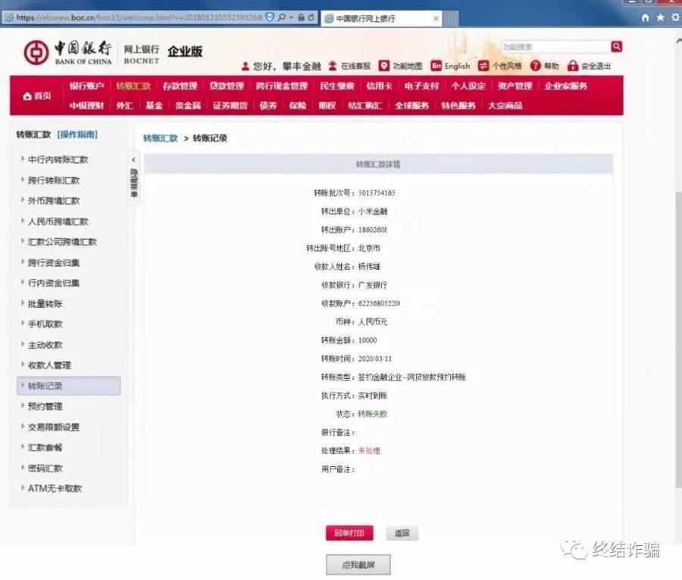Image resolution: width=682 pixels, height=580 pixels.
Task: Open 交易限额设置 in sidebar
Action: [x=54, y=427]
